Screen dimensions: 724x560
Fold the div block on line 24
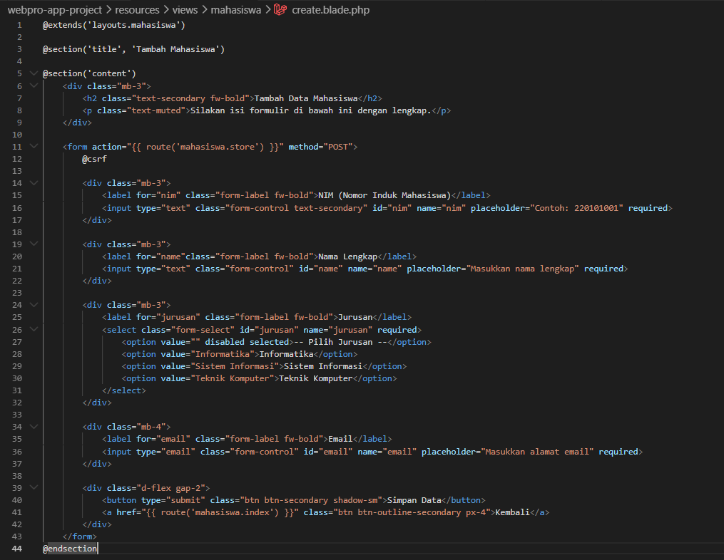(34, 305)
